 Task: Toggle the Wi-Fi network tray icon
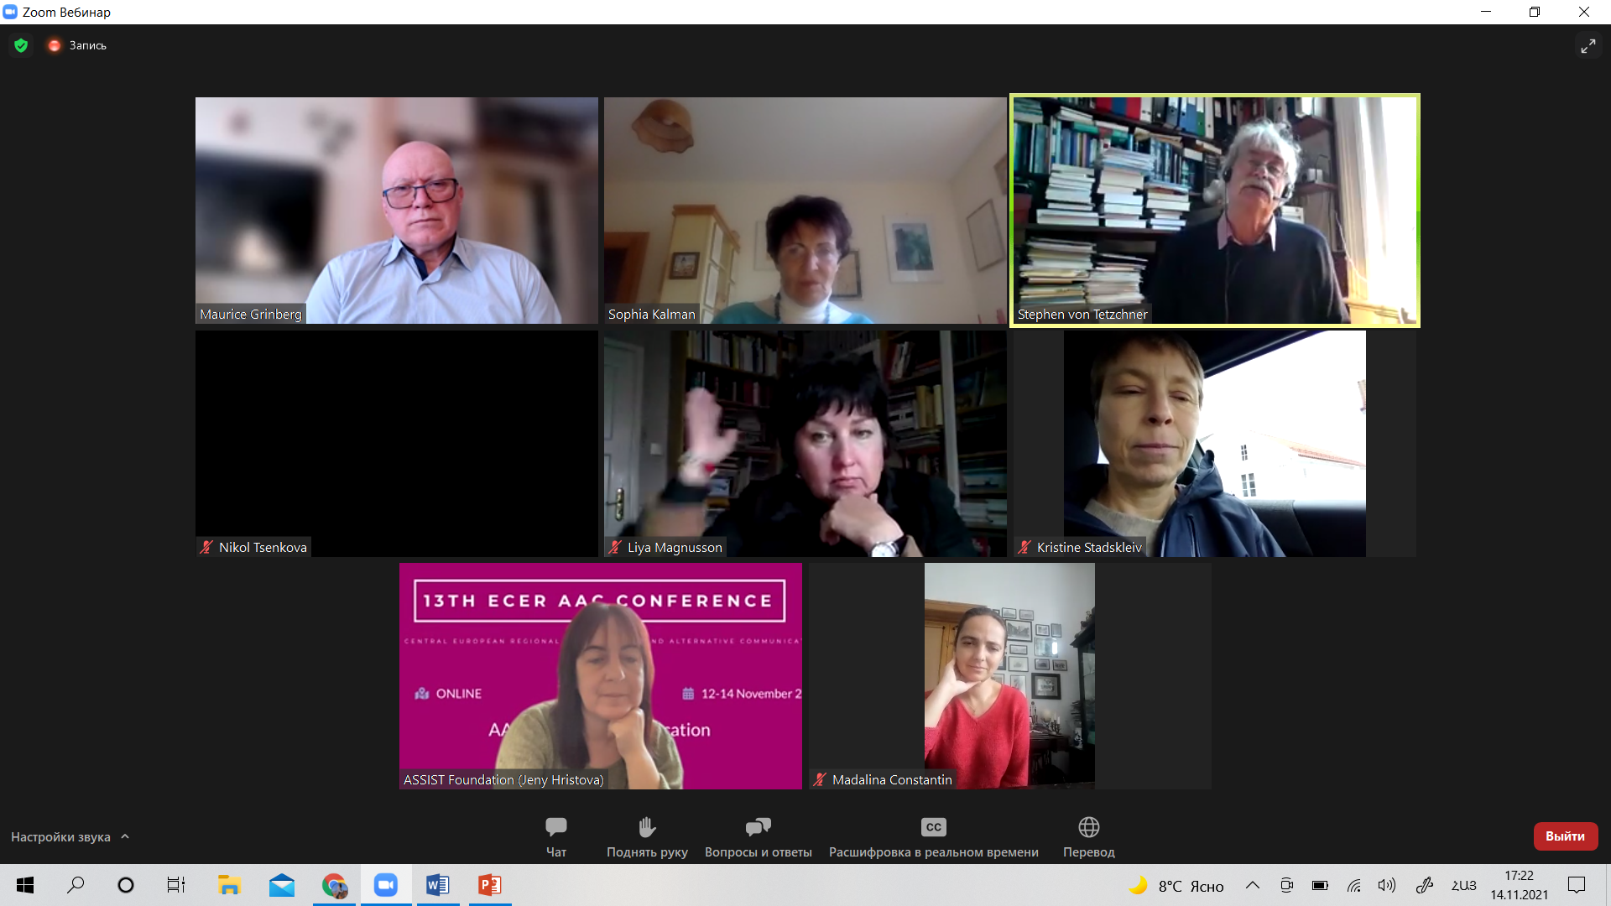(1353, 885)
